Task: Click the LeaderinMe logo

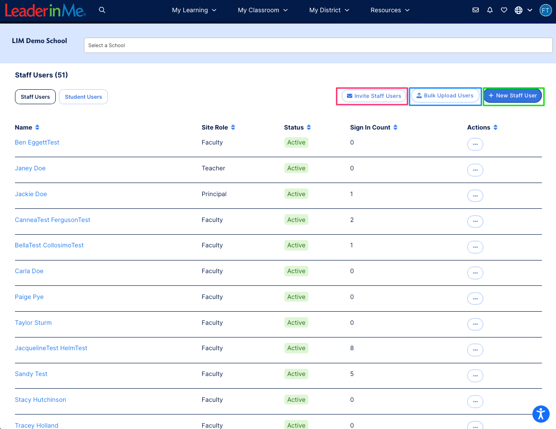Action: (45, 10)
